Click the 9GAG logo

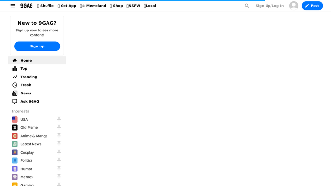[x=26, y=6]
